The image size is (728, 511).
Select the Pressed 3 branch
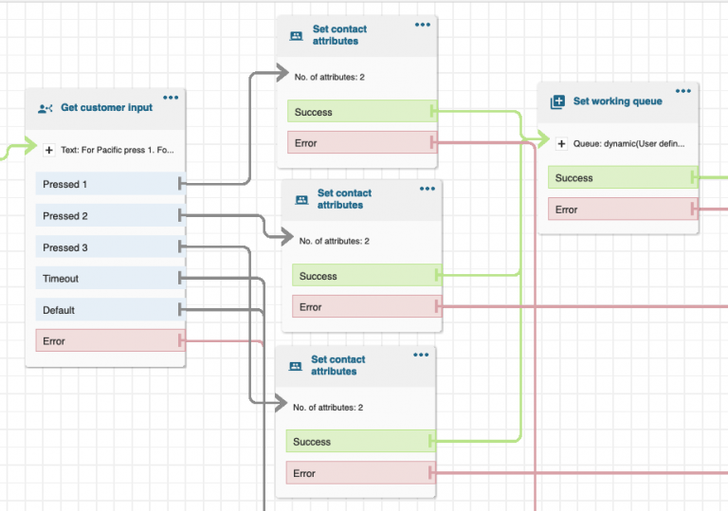point(106,247)
